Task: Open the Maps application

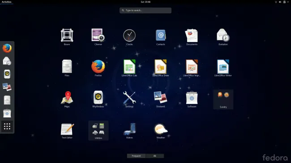Action: pos(67,99)
